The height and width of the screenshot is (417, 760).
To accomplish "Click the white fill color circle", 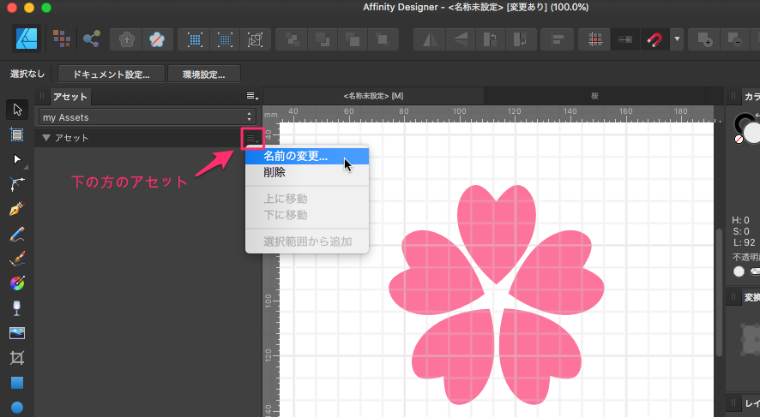I will coord(753,132).
